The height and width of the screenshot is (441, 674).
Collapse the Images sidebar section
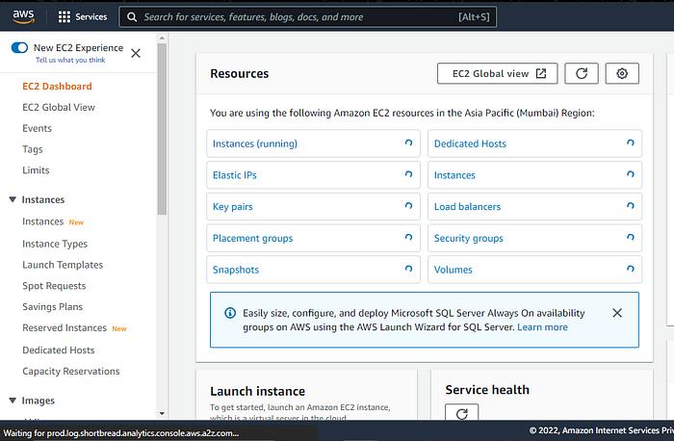[x=13, y=401]
